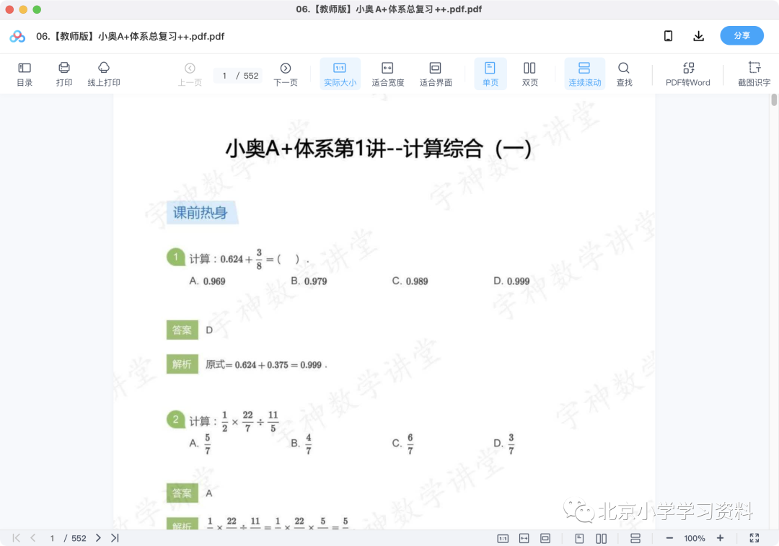This screenshot has width=779, height=546.
Task: Open the 目录 table of contents panel
Action: (x=25, y=74)
